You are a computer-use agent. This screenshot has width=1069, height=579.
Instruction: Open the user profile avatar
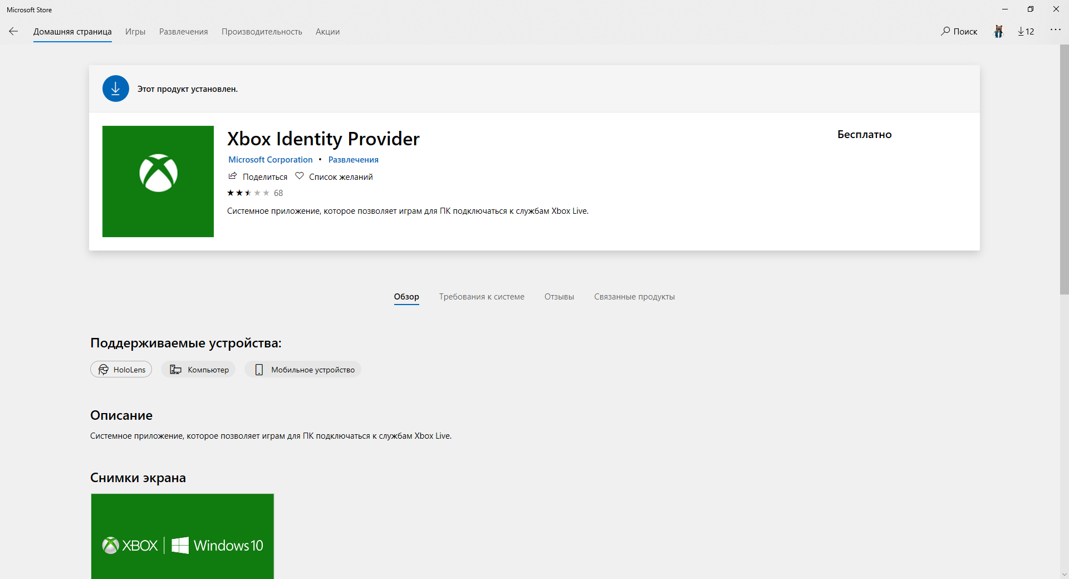point(999,31)
